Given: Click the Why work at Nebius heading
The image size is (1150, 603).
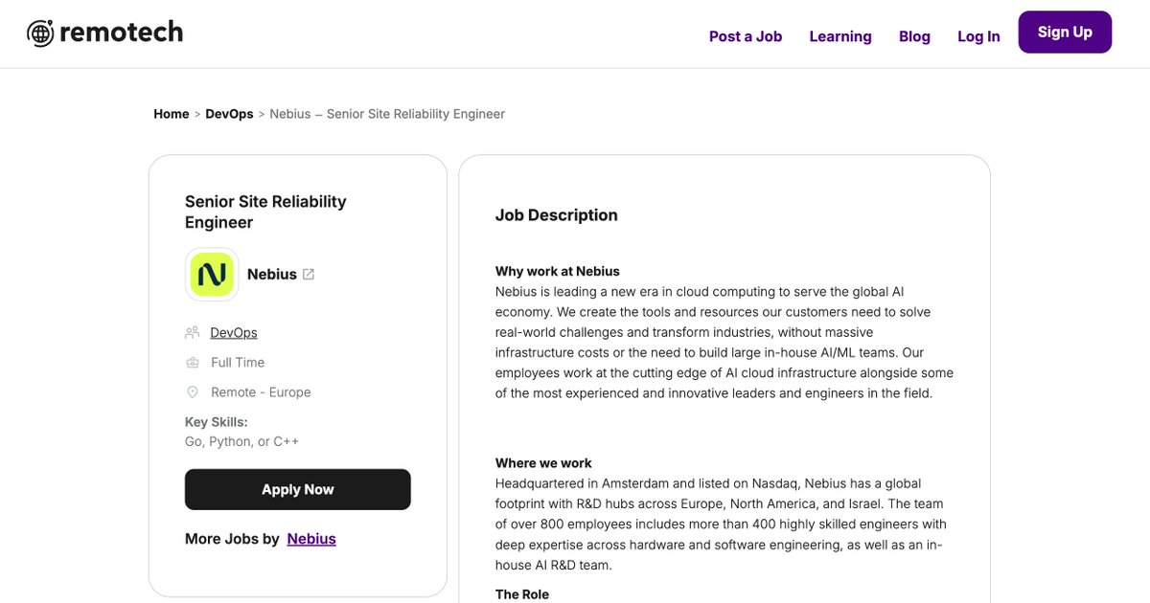Looking at the screenshot, I should tap(558, 272).
